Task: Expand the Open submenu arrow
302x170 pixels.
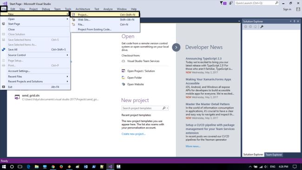Action: [x=67, y=19]
